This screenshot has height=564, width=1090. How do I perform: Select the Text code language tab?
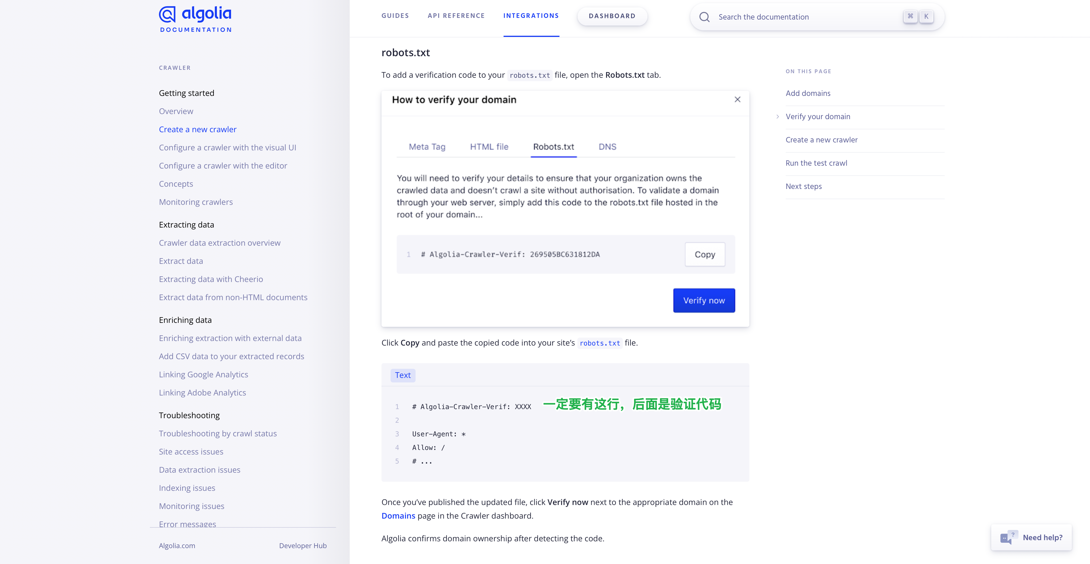[x=403, y=375]
